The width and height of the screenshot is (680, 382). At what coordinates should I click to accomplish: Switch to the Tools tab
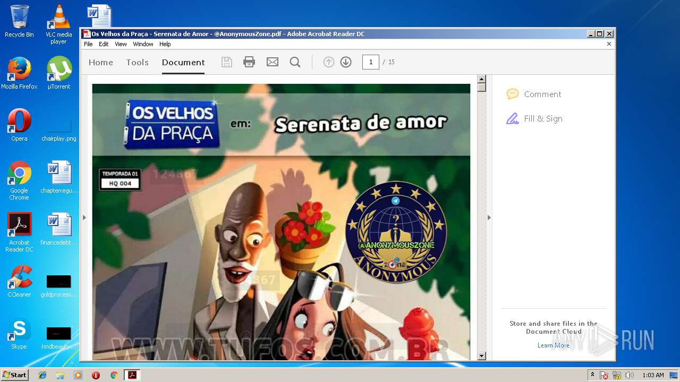137,62
